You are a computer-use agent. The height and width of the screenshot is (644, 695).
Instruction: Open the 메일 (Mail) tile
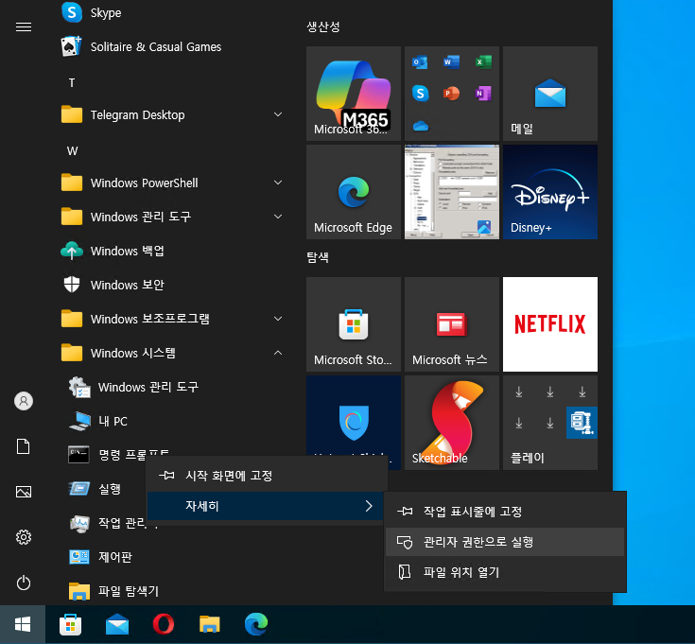coord(549,94)
